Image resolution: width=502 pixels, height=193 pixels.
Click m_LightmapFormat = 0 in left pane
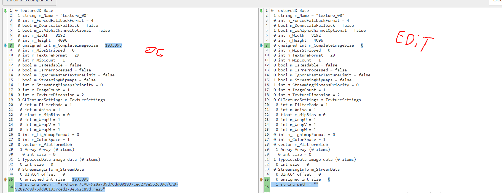[48, 135]
